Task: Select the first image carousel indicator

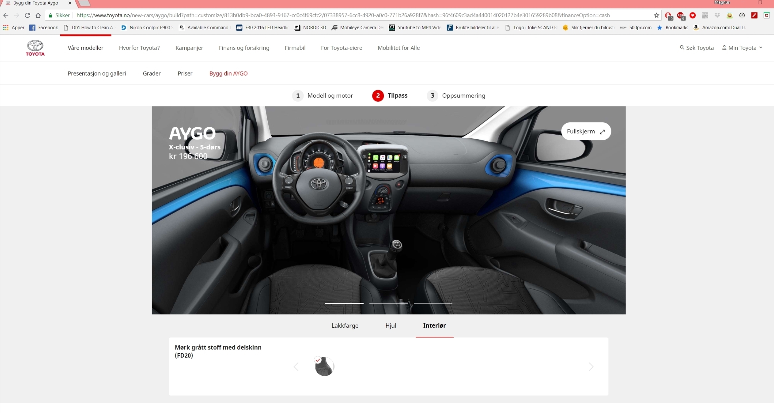Action: point(344,304)
